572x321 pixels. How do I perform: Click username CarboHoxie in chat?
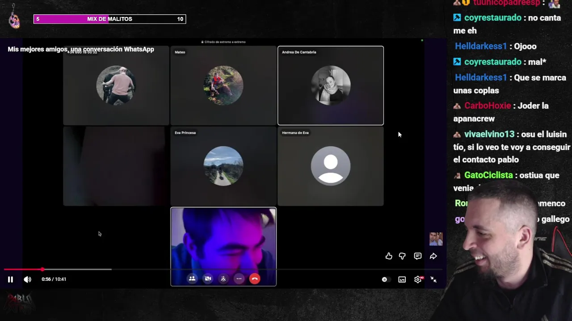click(488, 106)
